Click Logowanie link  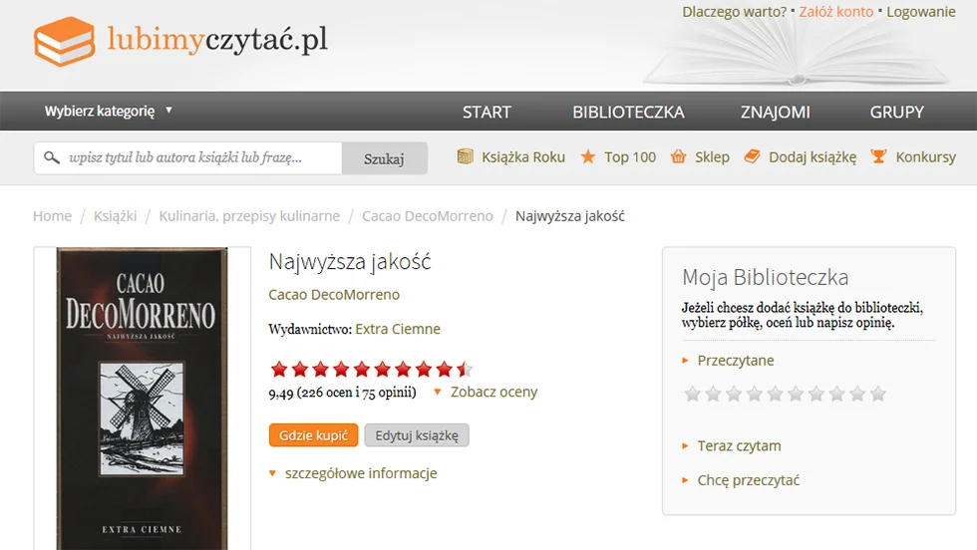click(921, 12)
